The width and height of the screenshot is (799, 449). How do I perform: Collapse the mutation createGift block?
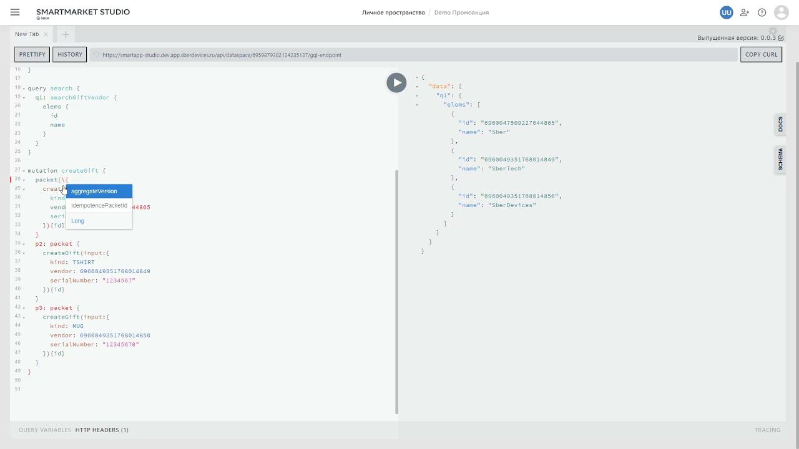point(24,171)
